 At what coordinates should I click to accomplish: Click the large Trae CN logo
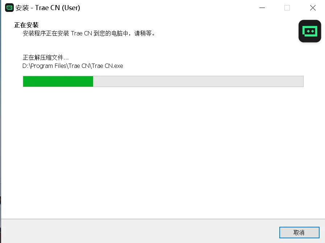point(310,31)
